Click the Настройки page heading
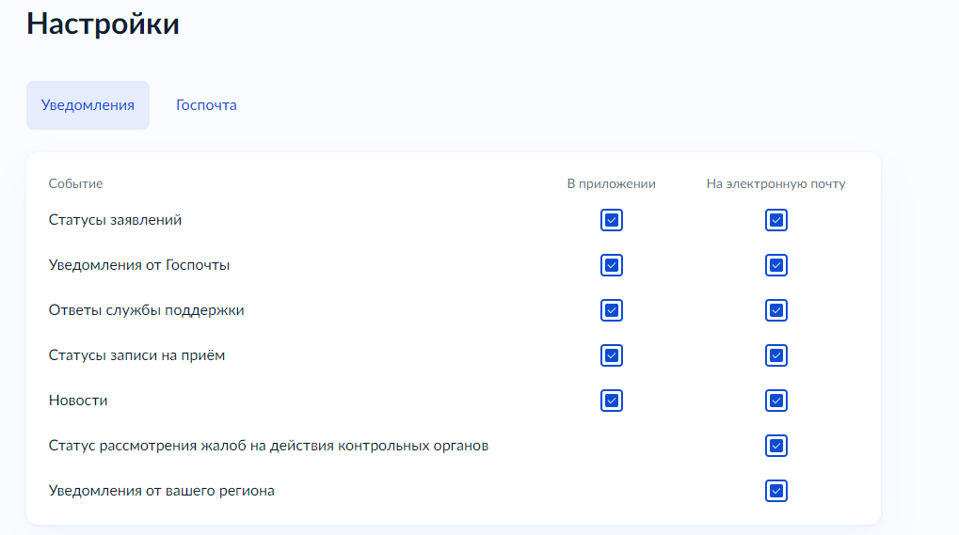 click(x=103, y=24)
